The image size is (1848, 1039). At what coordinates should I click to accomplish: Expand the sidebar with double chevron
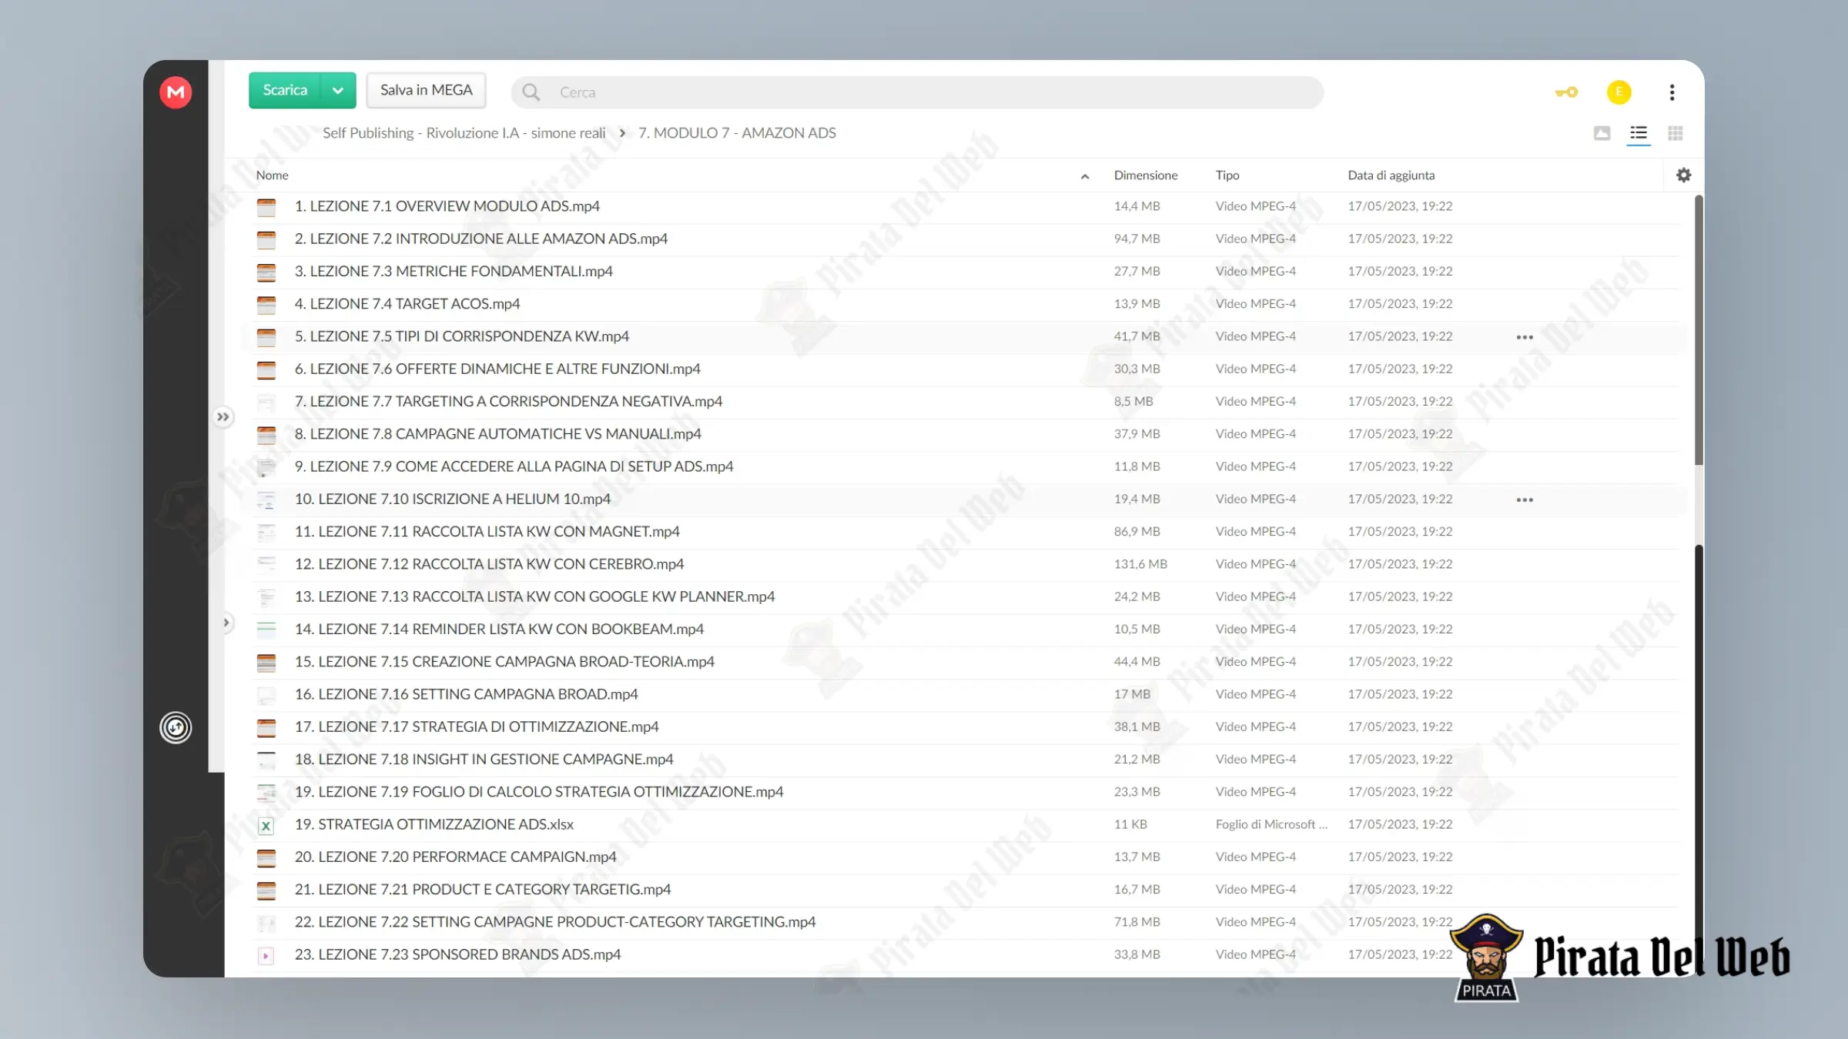[223, 417]
